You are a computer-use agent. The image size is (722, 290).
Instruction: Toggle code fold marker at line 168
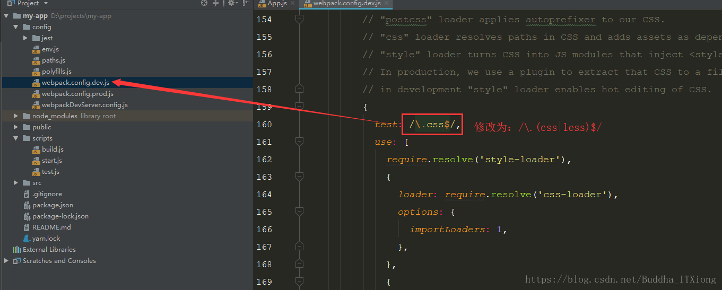(299, 265)
